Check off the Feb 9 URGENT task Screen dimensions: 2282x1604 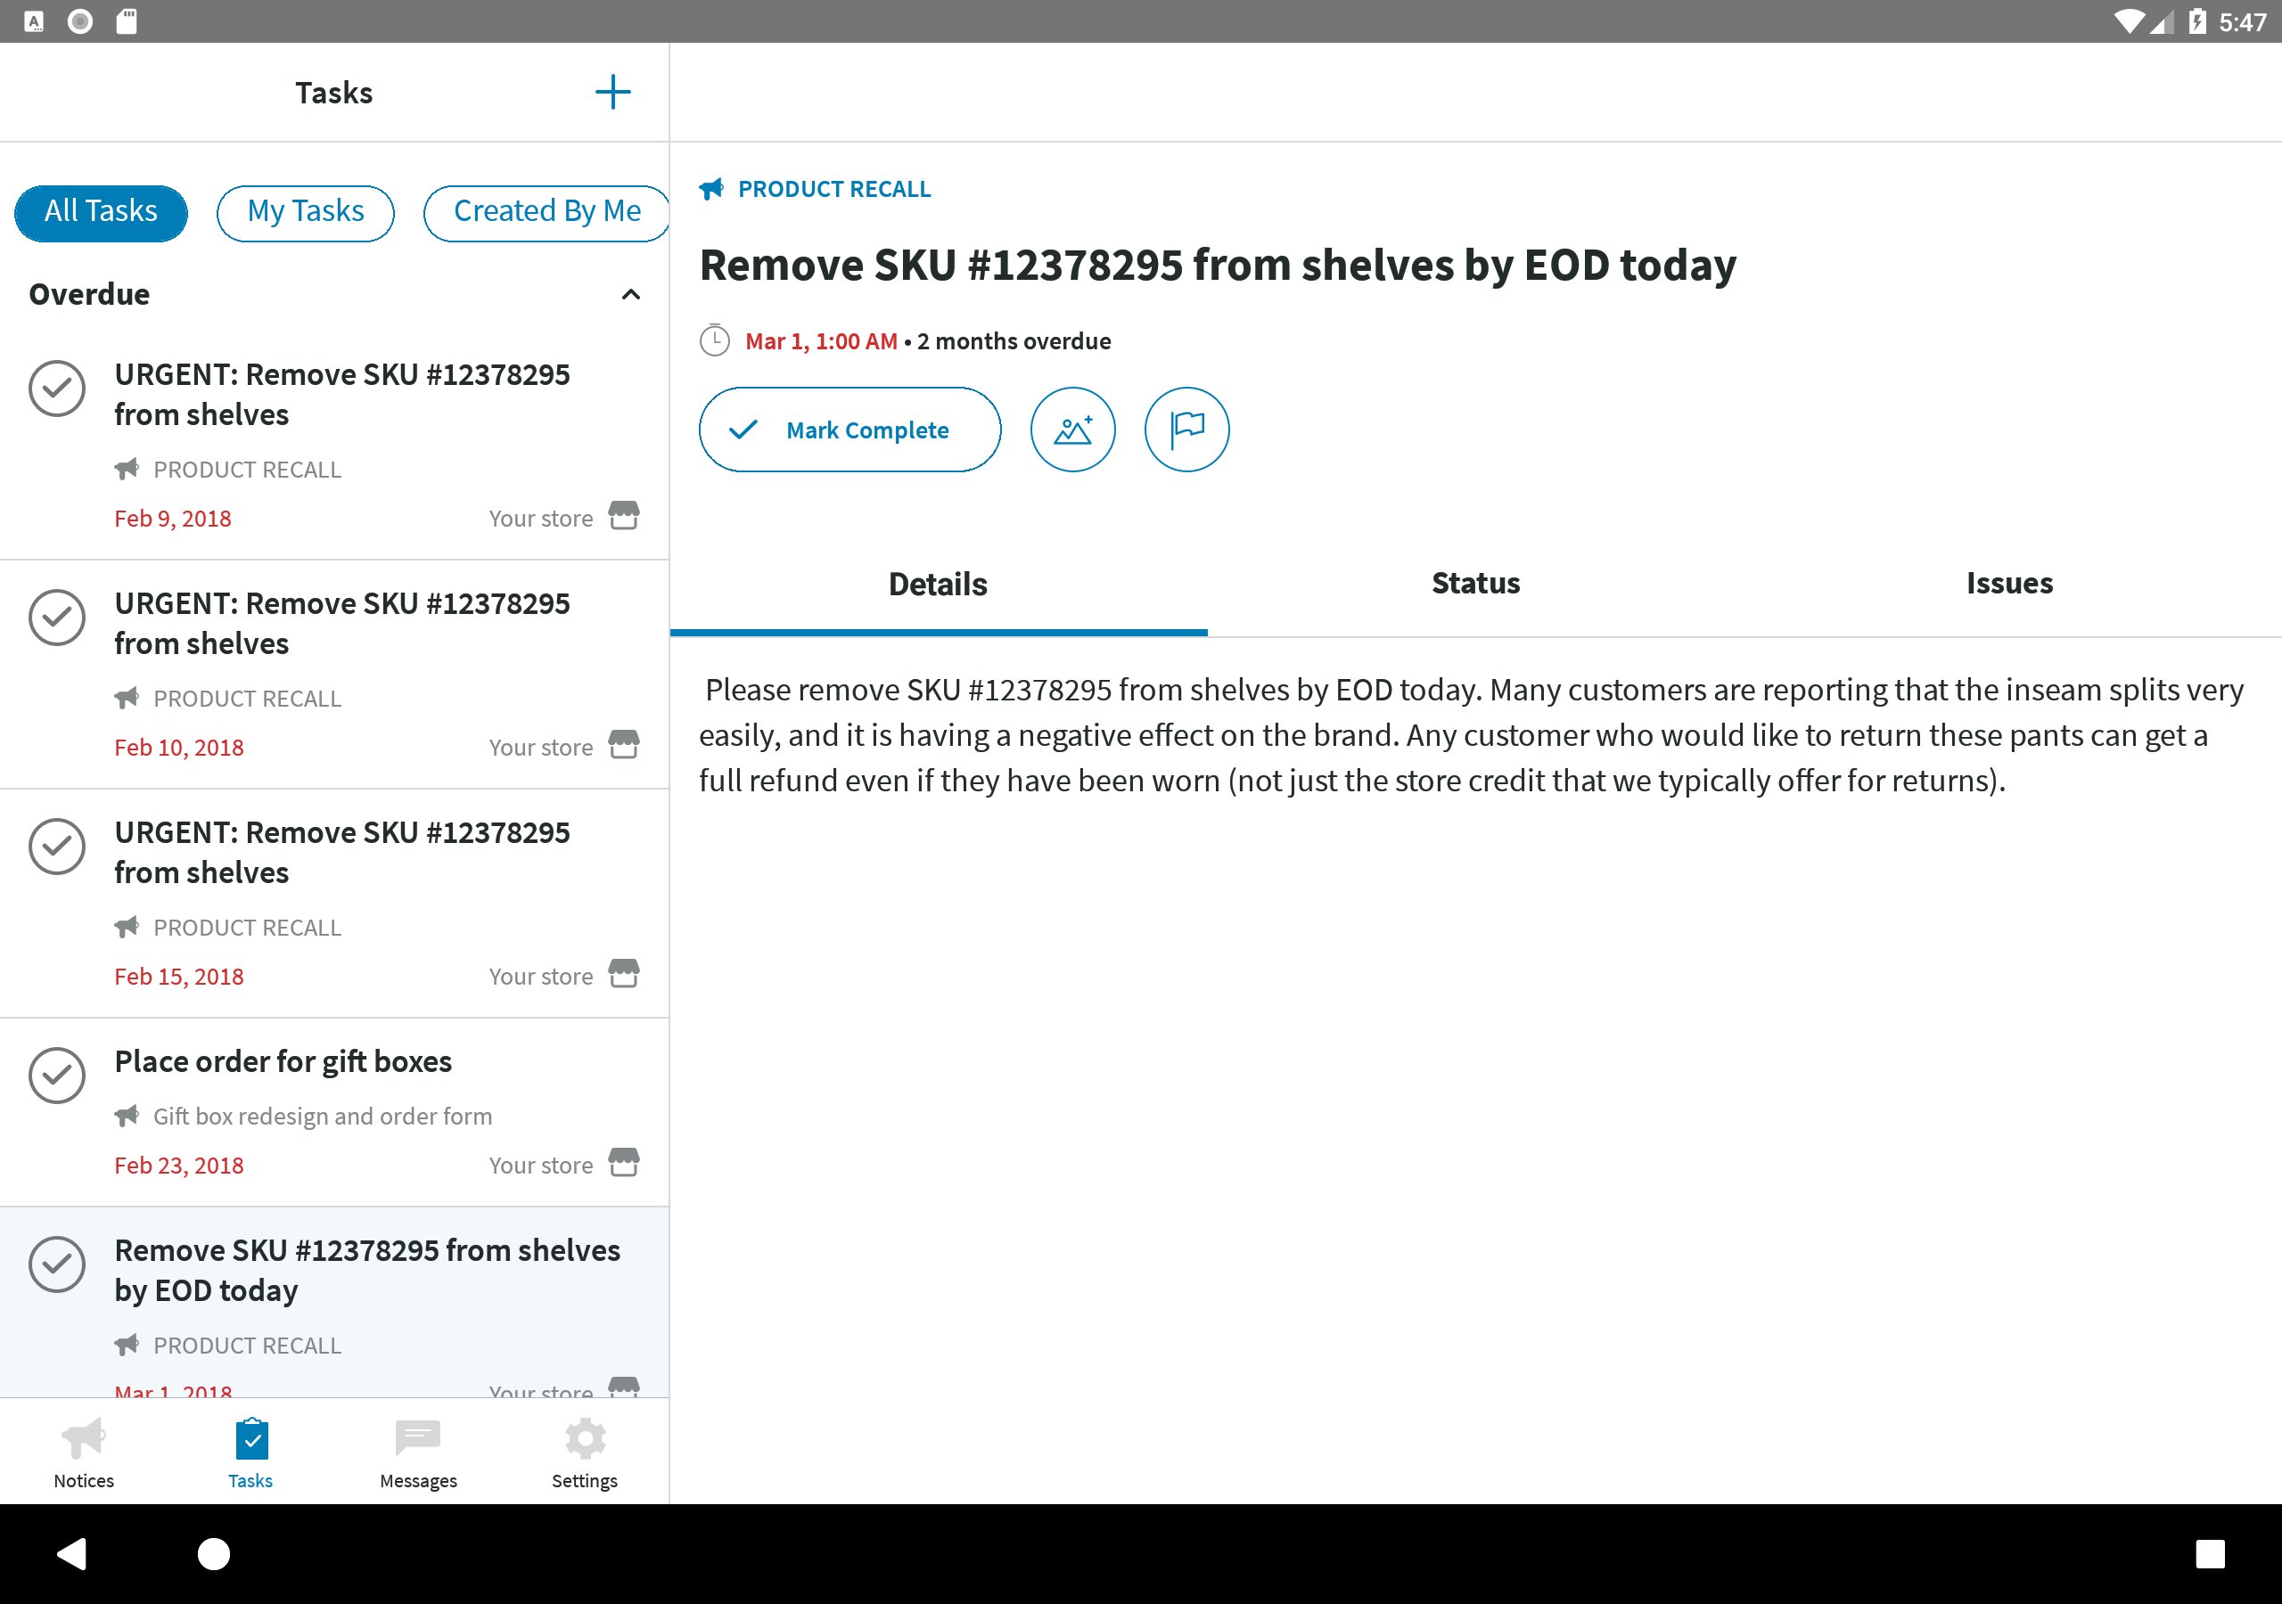pos(57,389)
